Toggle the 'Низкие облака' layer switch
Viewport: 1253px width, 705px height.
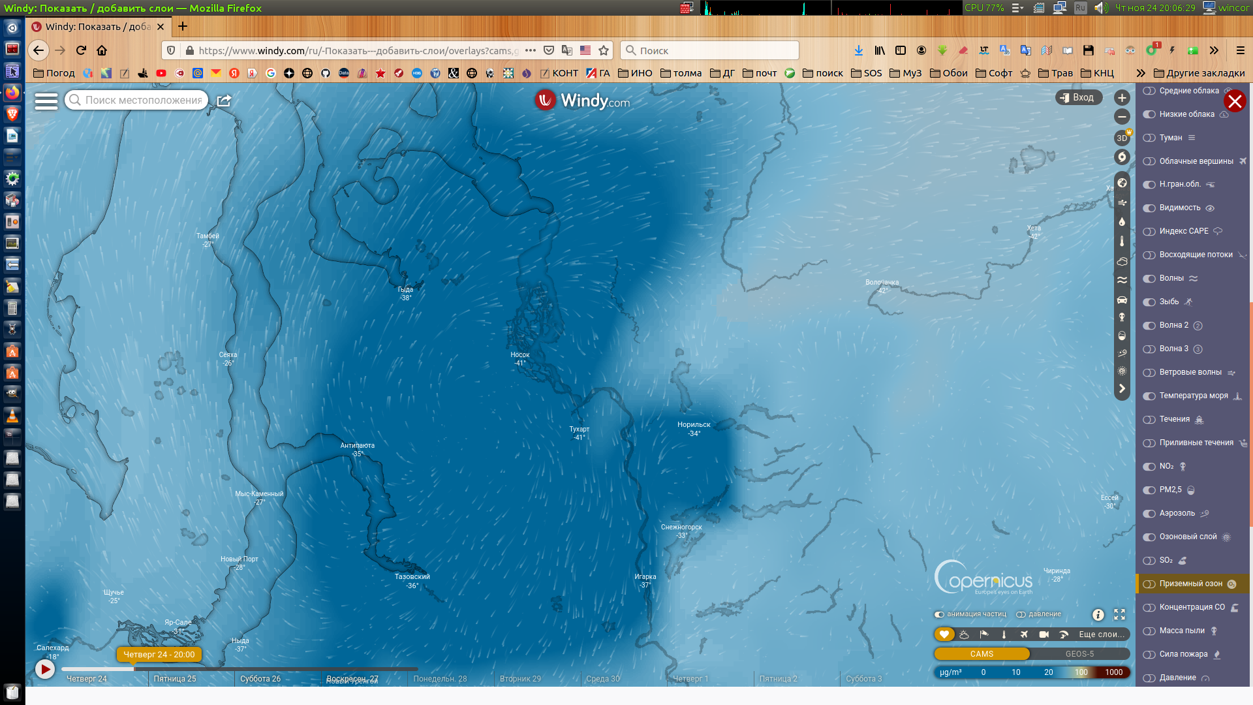[x=1149, y=114]
